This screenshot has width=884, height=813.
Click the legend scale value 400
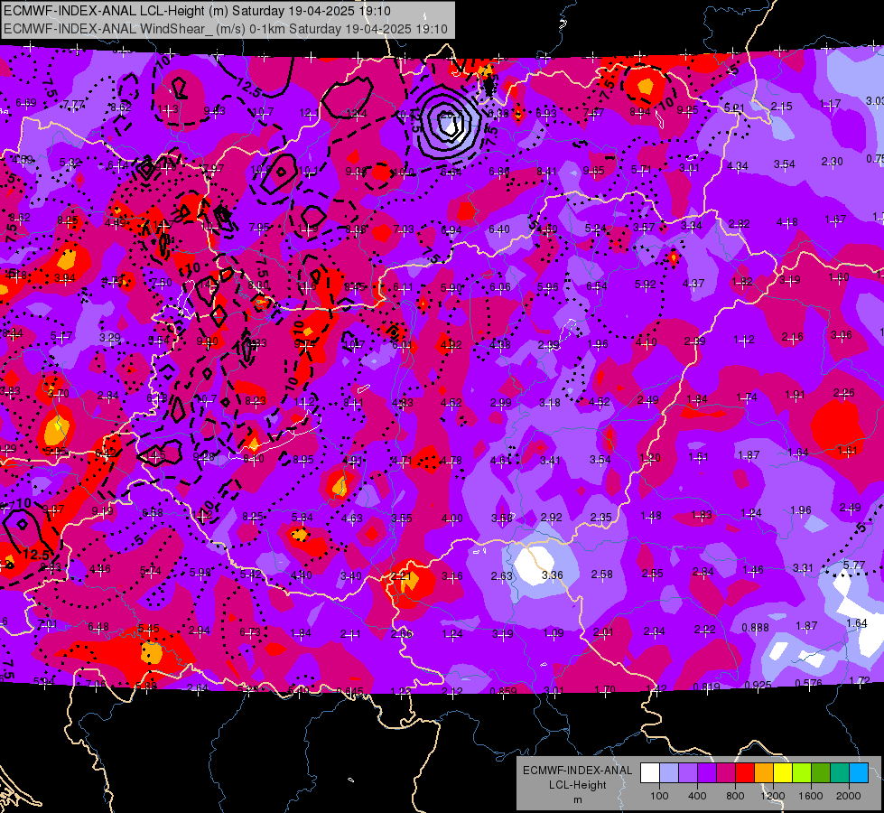click(697, 796)
